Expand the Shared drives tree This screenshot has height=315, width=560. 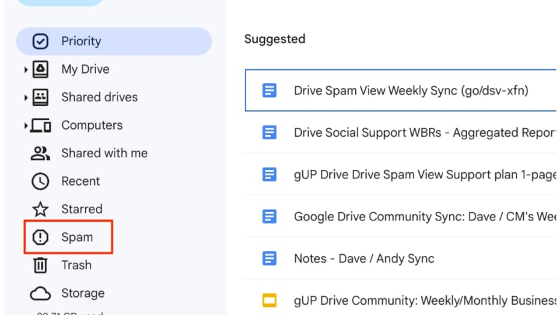click(26, 98)
